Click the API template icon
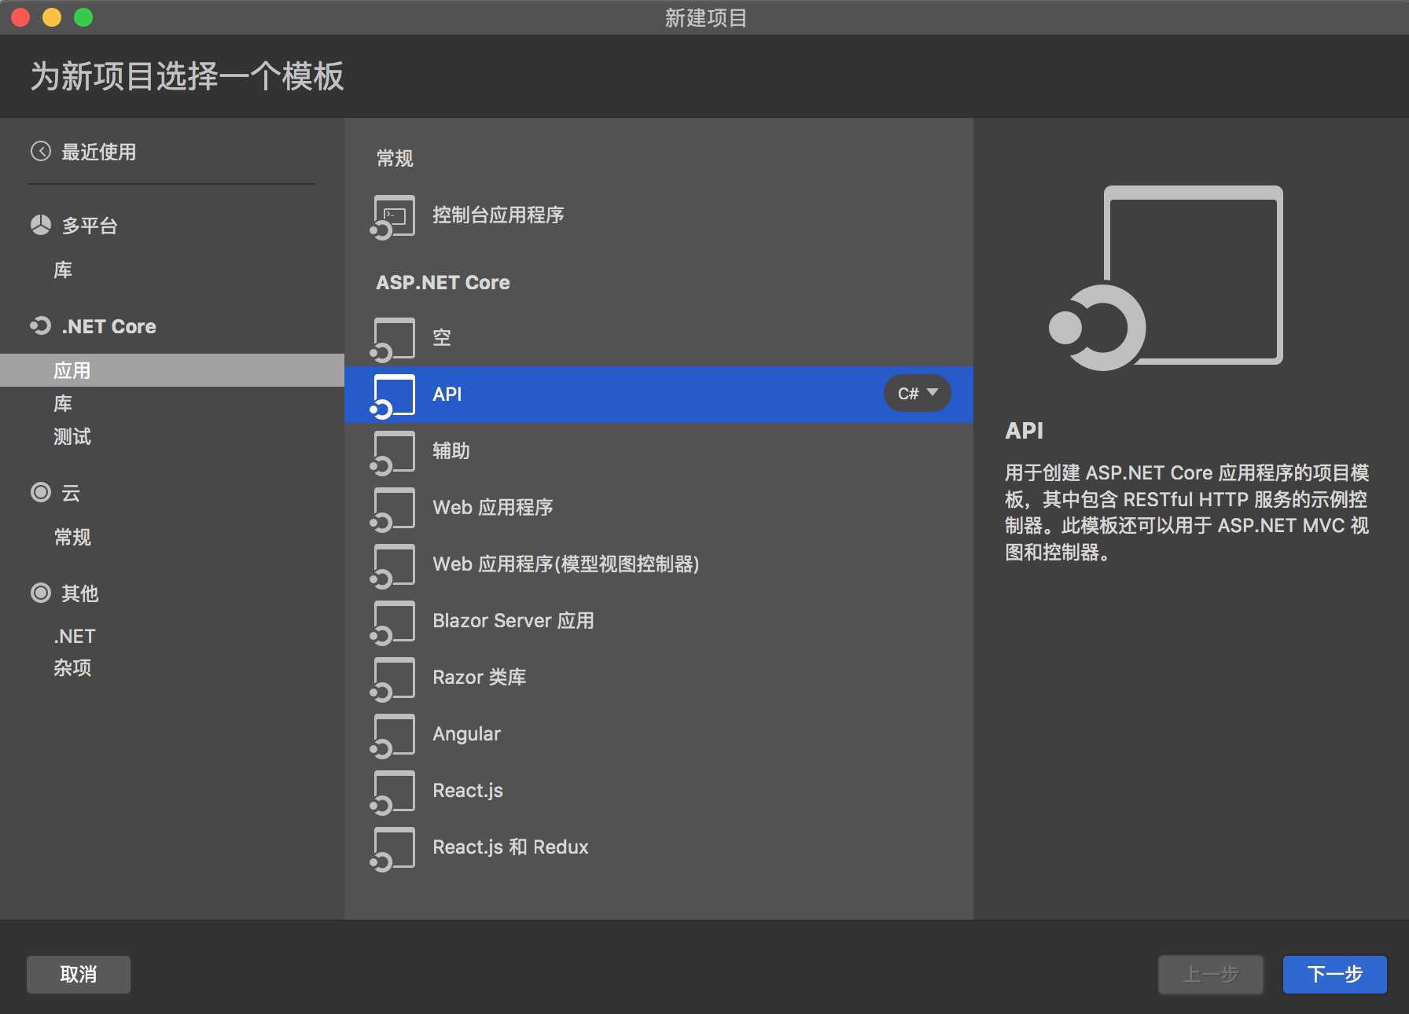Viewport: 1409px width, 1014px height. tap(392, 396)
